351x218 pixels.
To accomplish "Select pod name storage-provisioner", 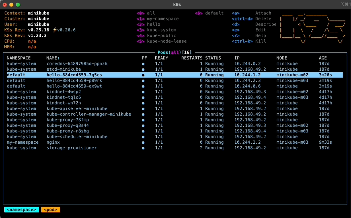I will tap(72, 148).
